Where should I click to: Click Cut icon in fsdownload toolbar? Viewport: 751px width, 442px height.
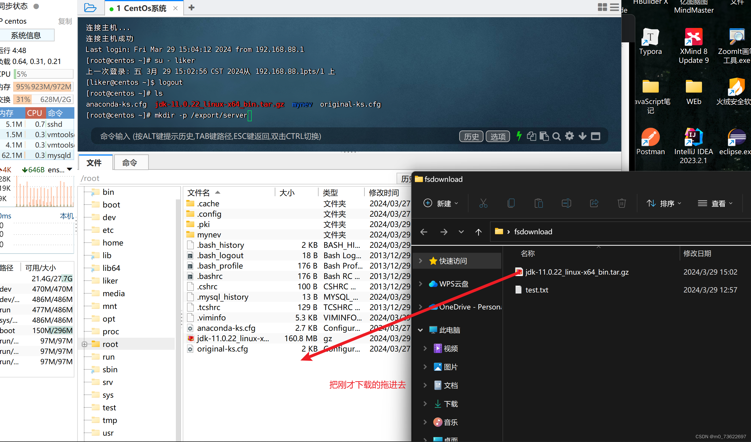point(483,203)
